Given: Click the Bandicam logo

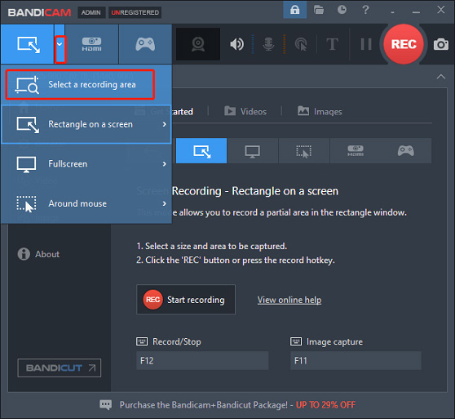Looking at the screenshot, I should pyautogui.click(x=39, y=12).
